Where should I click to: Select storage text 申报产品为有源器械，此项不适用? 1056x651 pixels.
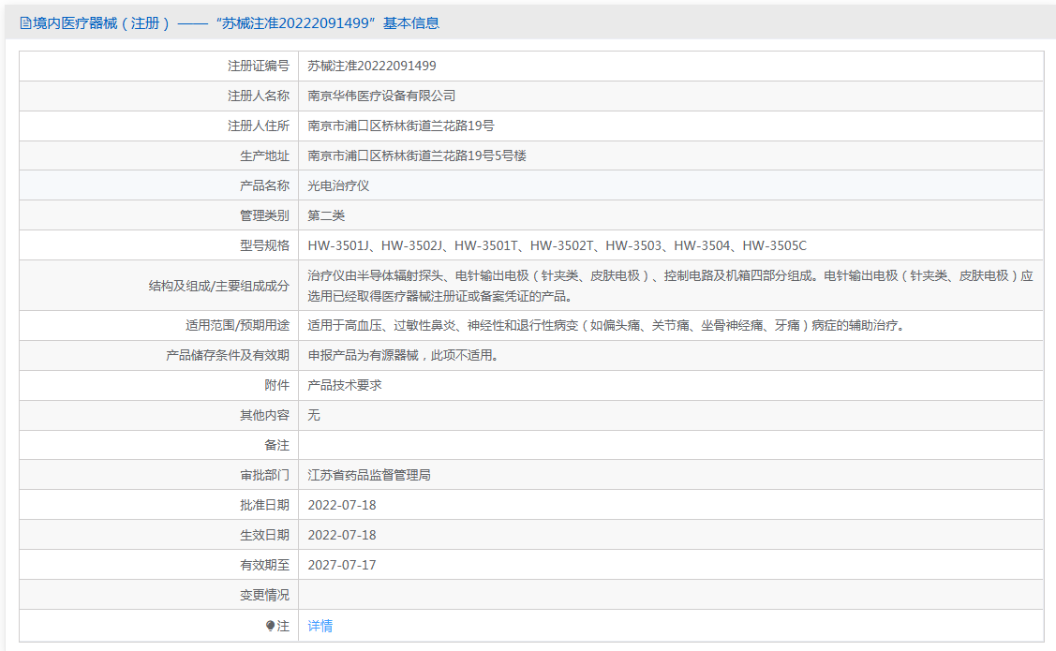[x=403, y=355]
